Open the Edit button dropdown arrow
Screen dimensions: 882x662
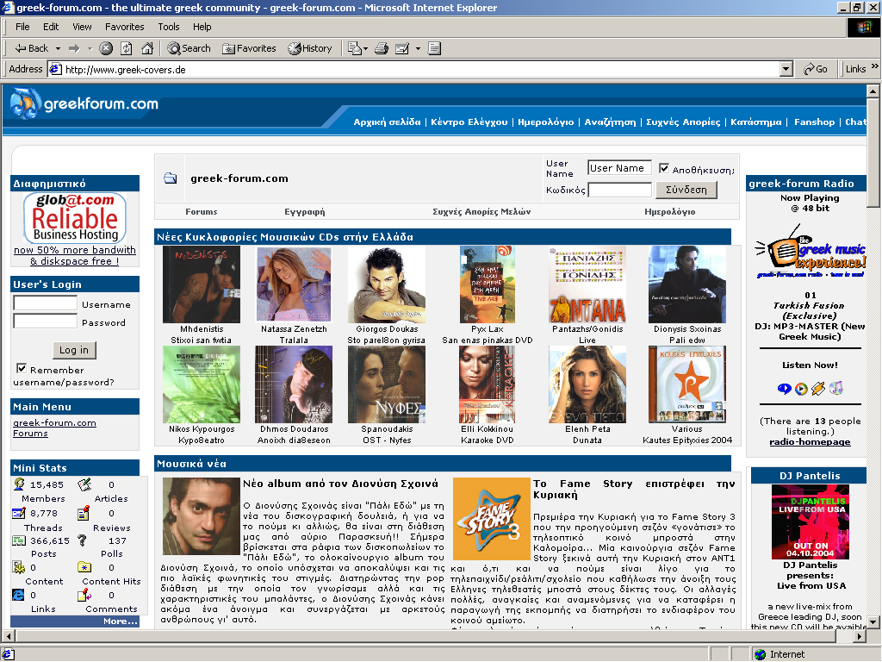[x=418, y=49]
